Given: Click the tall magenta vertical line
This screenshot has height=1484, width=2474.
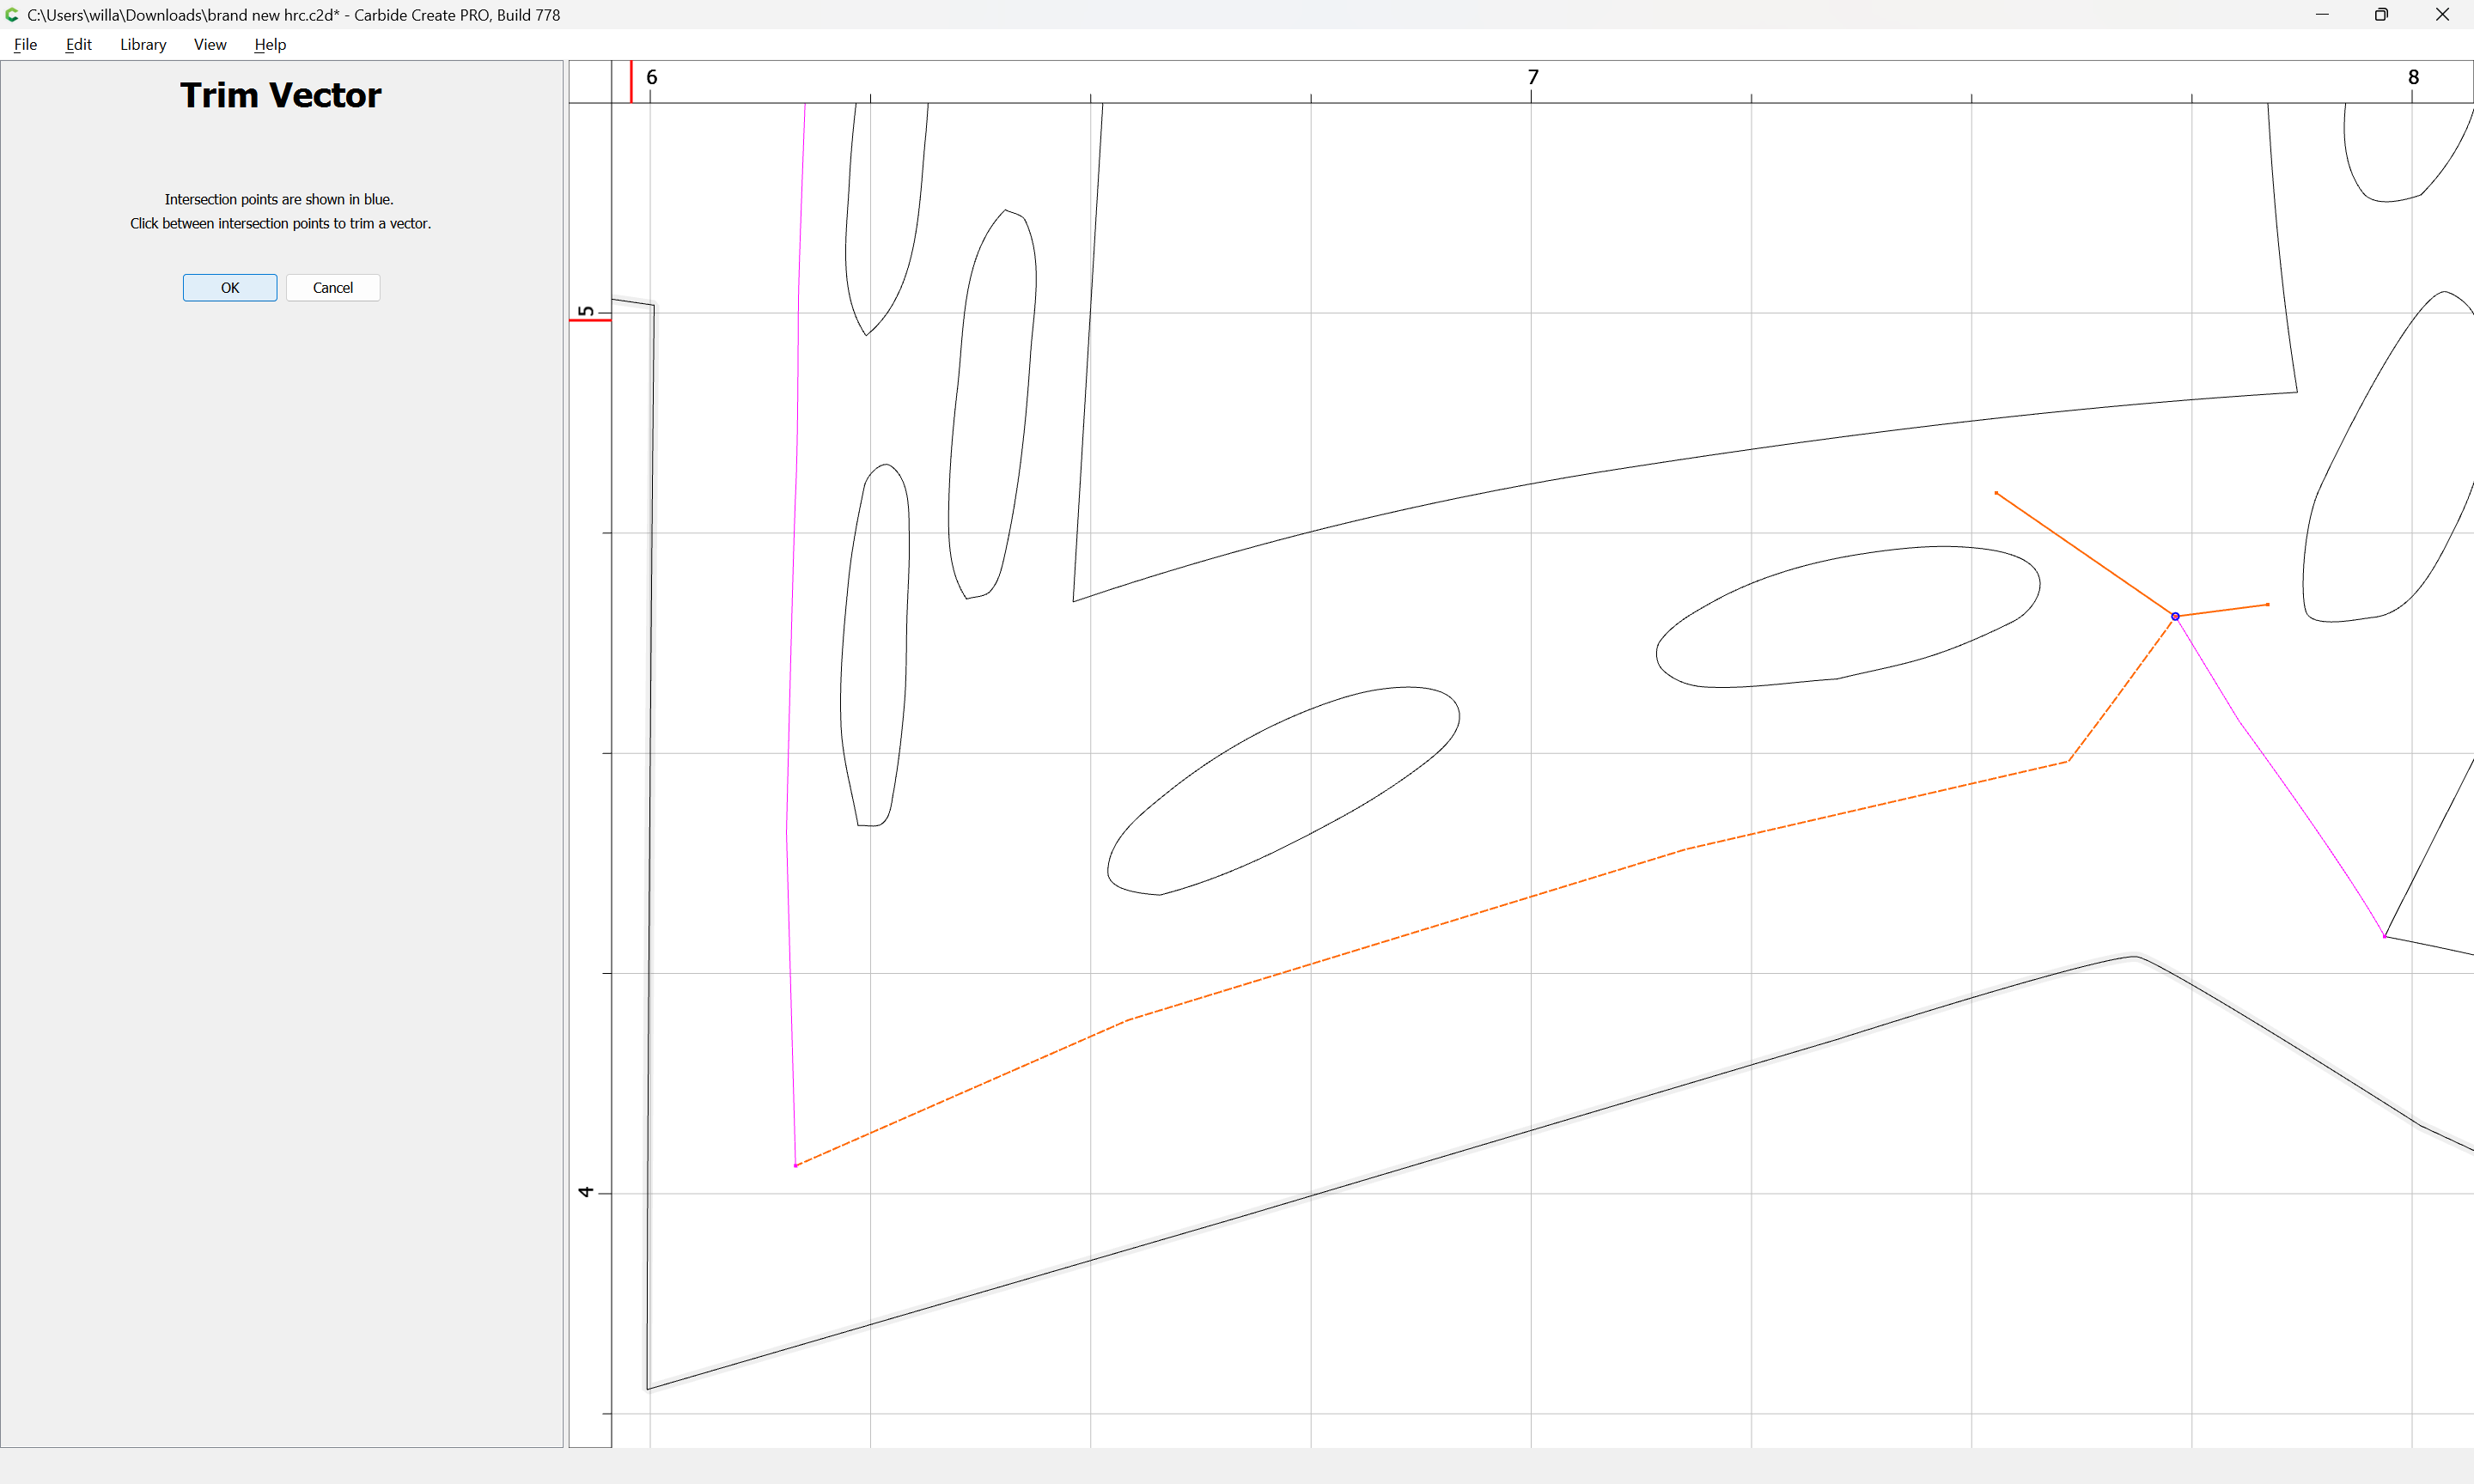Looking at the screenshot, I should [x=792, y=600].
